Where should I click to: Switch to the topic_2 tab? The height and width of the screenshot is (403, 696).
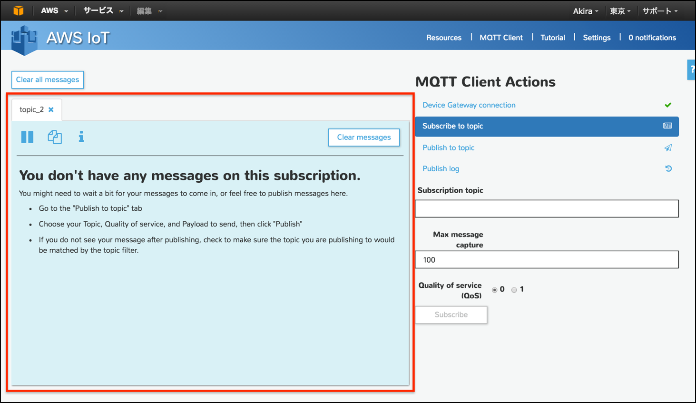coord(32,109)
